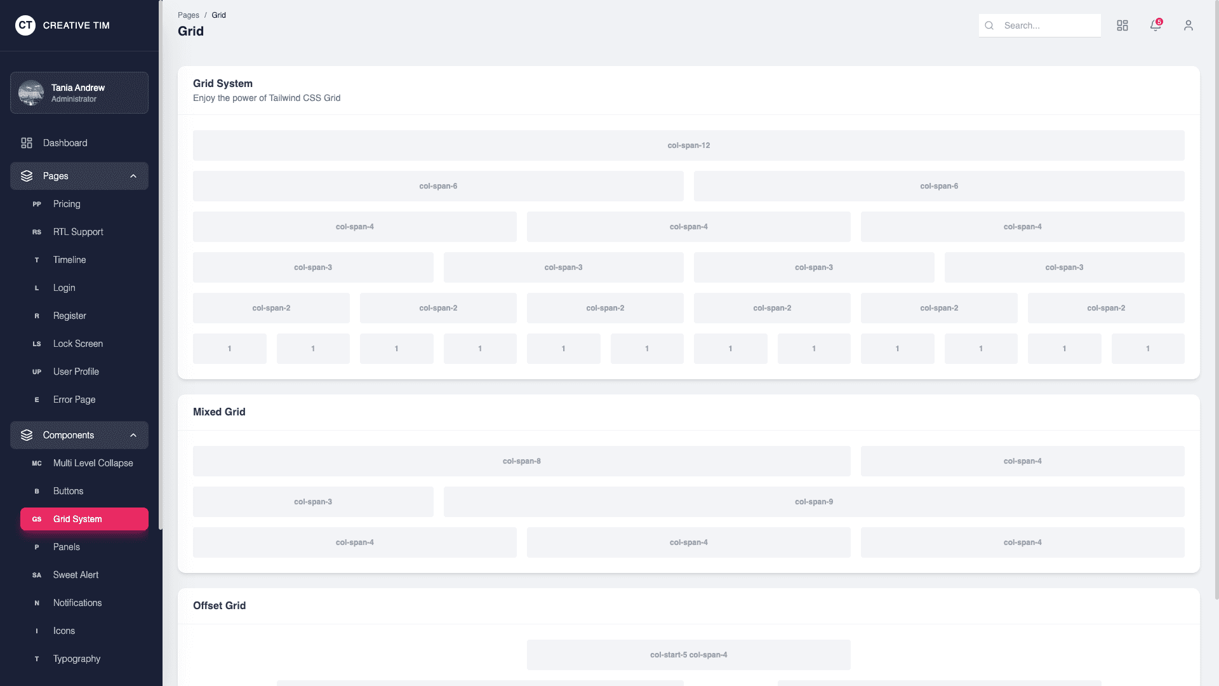Click the search magnifier icon
The image size is (1219, 686).
point(989,25)
